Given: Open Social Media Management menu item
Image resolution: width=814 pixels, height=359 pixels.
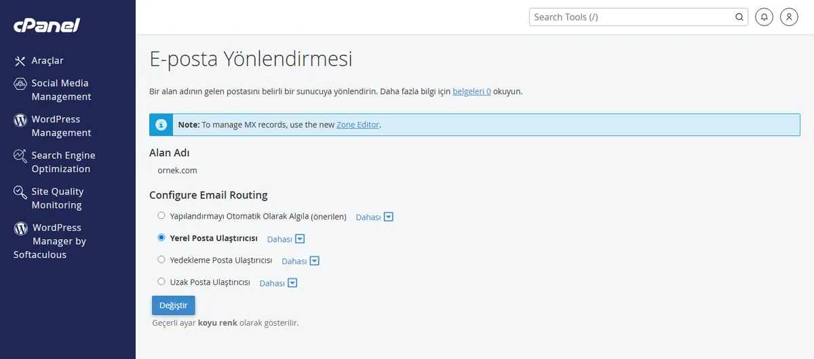Looking at the screenshot, I should click(x=61, y=90).
